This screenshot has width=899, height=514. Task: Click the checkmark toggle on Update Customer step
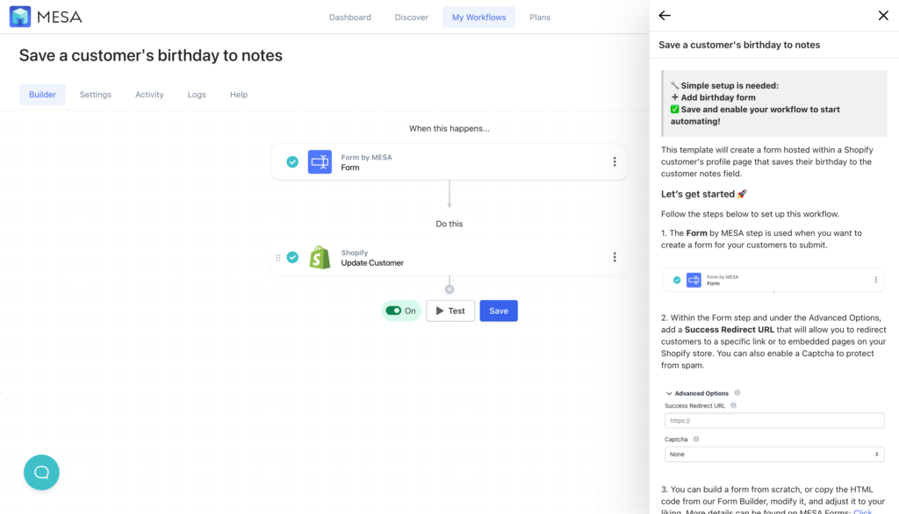tap(292, 257)
